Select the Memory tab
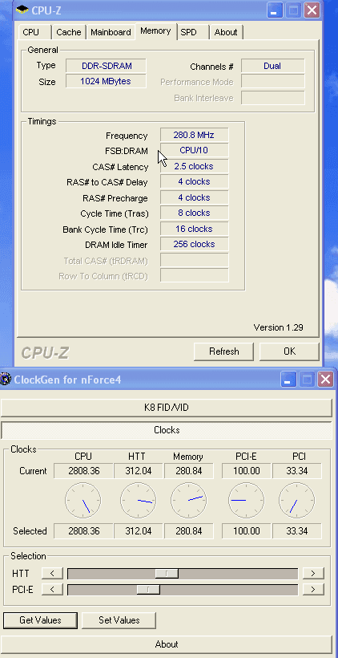This screenshot has height=658, width=338. (155, 31)
